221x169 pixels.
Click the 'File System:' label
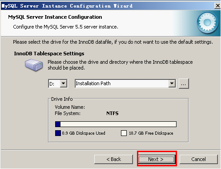(x=68, y=113)
